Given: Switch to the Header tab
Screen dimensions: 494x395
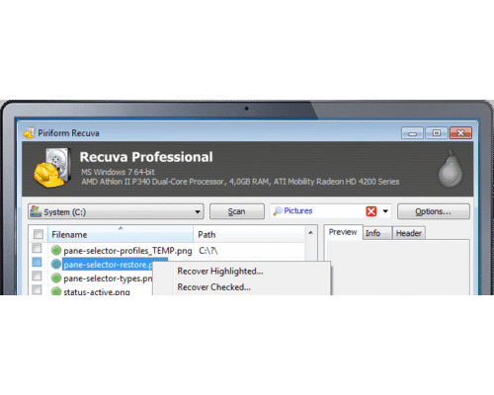Looking at the screenshot, I should (409, 233).
